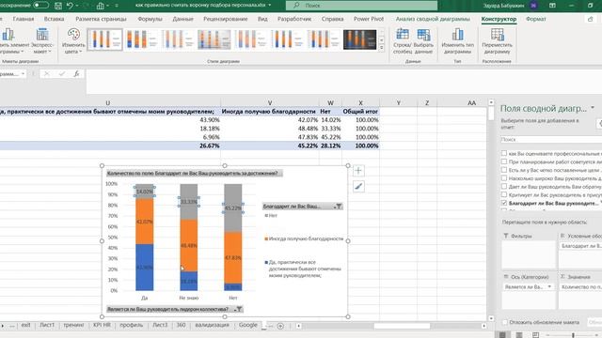Click the Нет legend entry

tap(271, 215)
